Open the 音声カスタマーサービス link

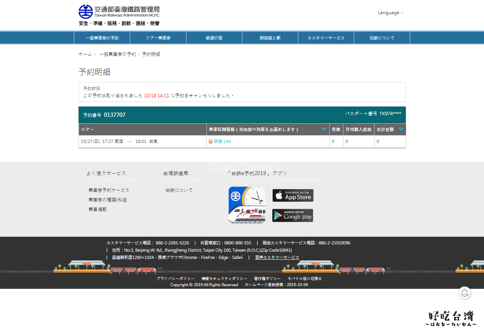click(x=277, y=257)
